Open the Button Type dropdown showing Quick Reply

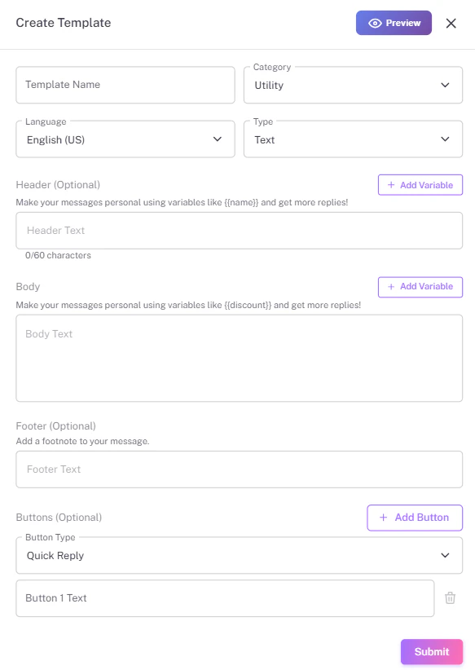[x=239, y=555]
